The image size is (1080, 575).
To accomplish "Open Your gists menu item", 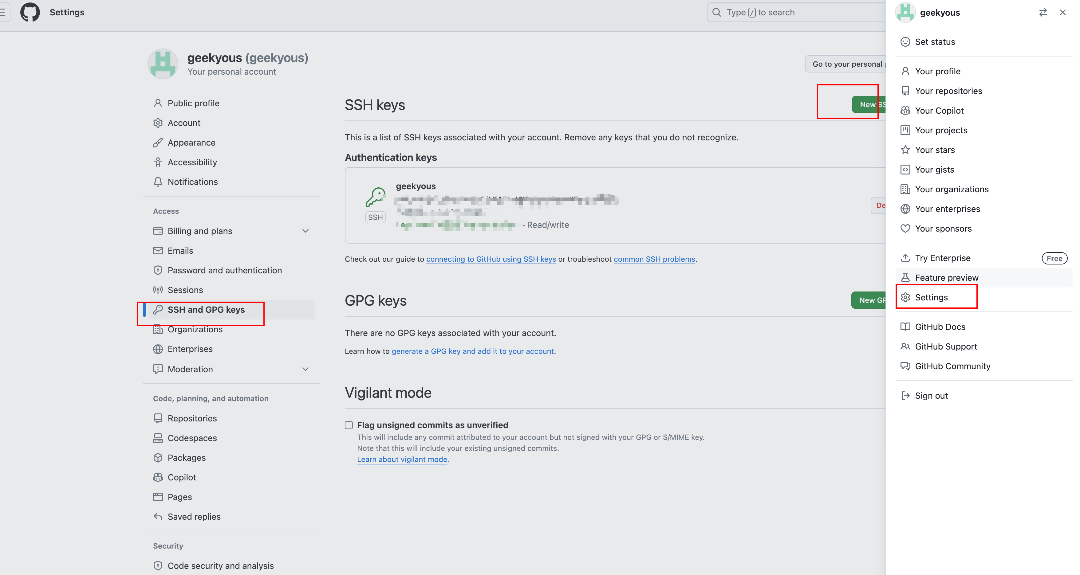I will click(934, 170).
